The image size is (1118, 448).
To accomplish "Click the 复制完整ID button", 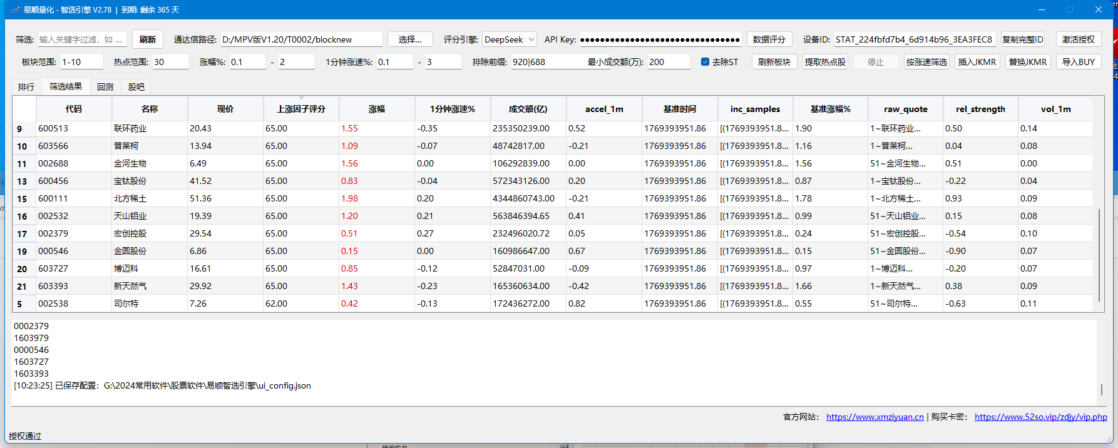I will 1022,39.
